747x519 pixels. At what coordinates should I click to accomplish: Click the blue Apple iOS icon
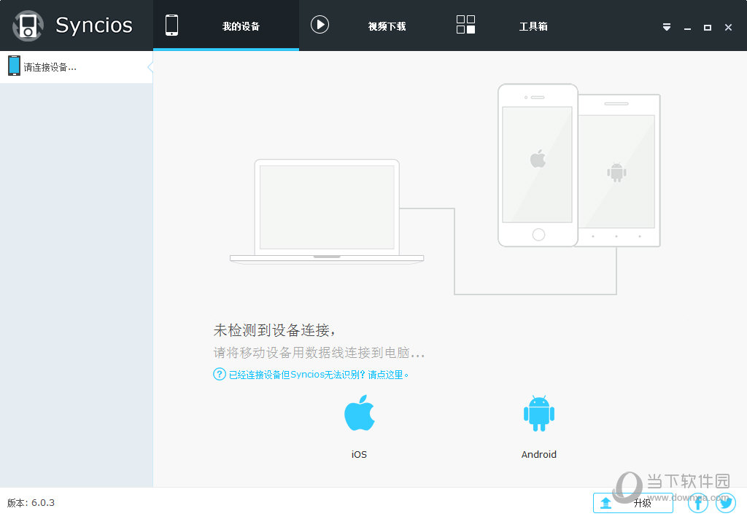click(359, 413)
